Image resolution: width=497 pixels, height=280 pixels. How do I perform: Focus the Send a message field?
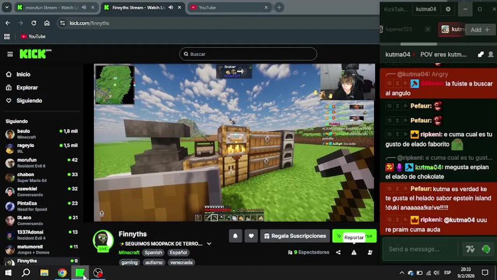click(x=421, y=249)
